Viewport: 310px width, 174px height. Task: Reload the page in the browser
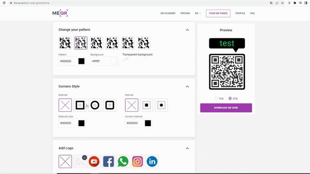(x=4, y=3)
